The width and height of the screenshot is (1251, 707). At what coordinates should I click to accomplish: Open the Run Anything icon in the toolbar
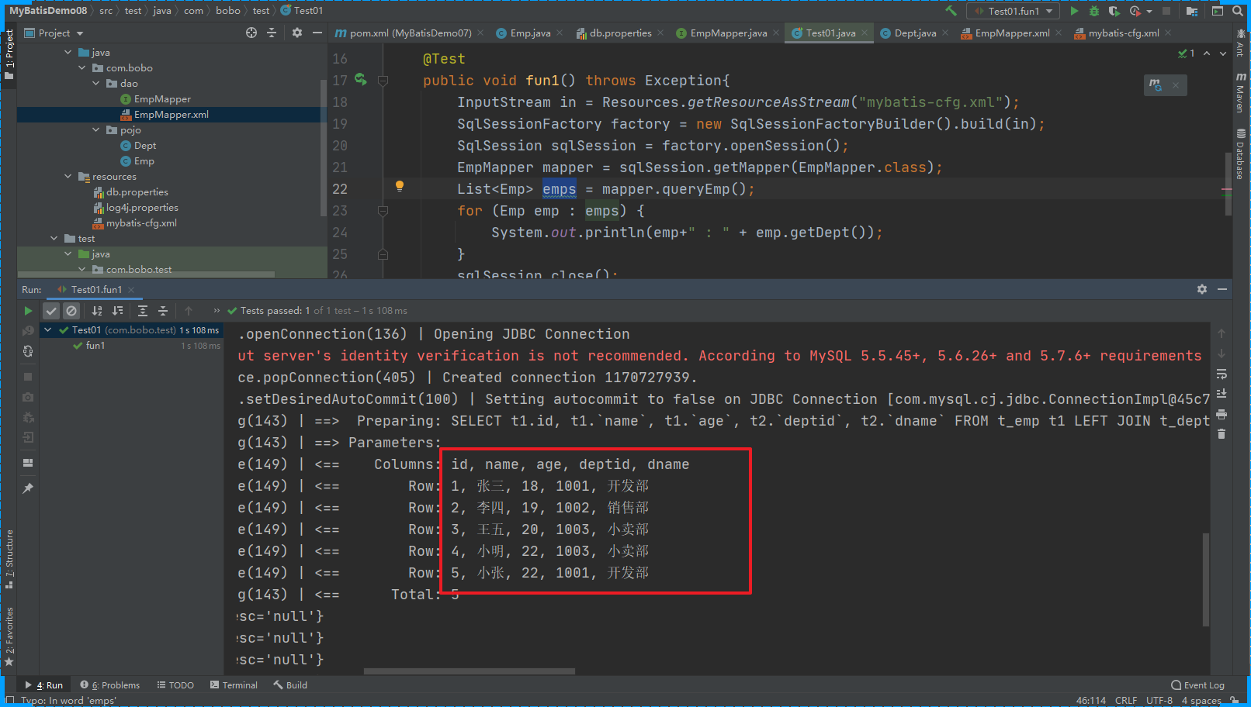pos(1217,11)
